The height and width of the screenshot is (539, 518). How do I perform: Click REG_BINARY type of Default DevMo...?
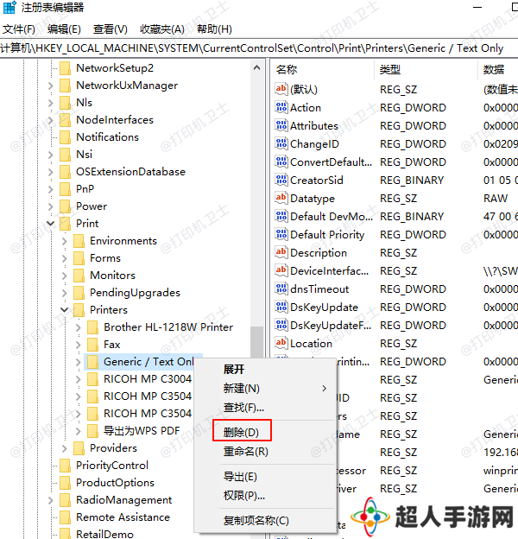point(412,217)
